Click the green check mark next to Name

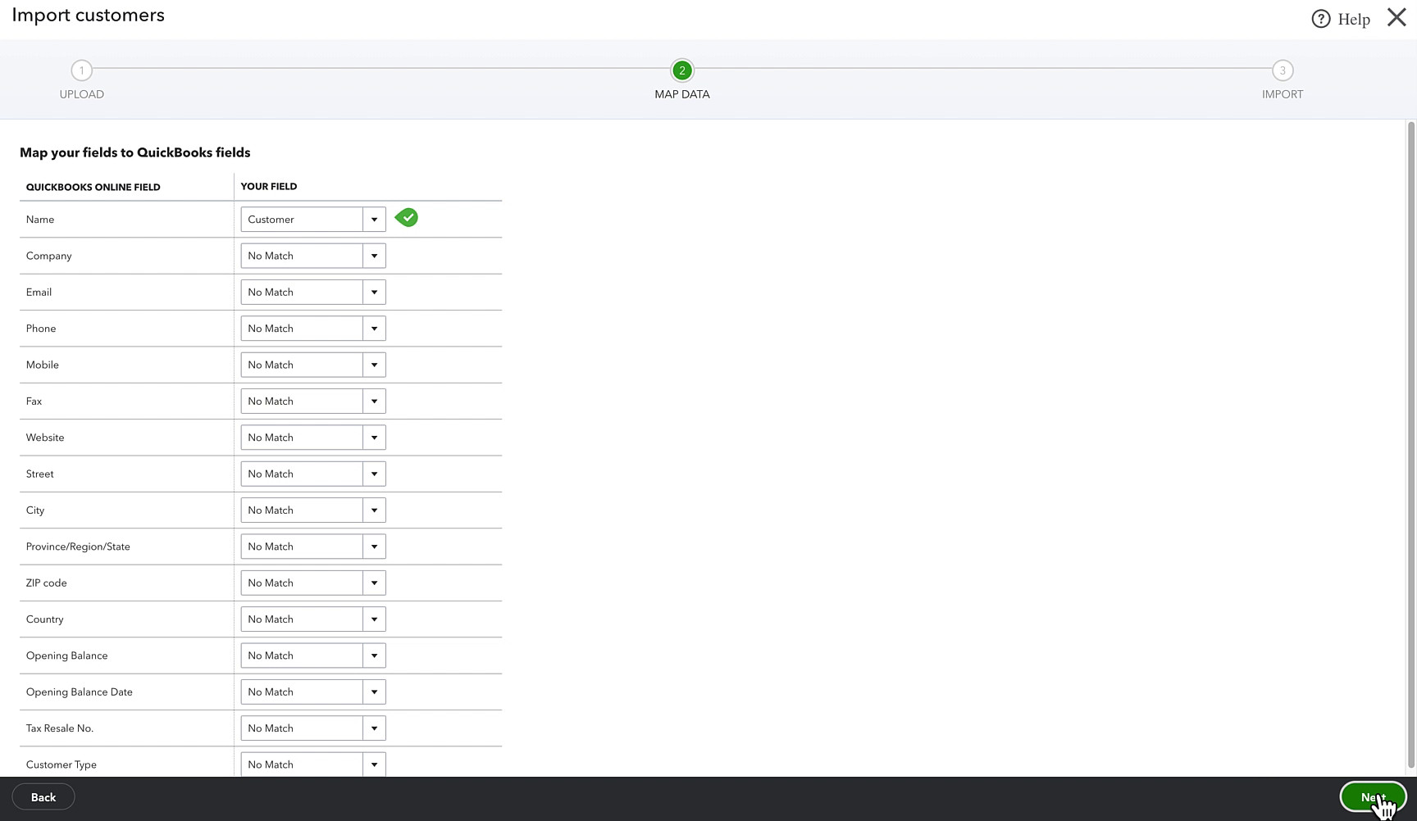tap(406, 218)
